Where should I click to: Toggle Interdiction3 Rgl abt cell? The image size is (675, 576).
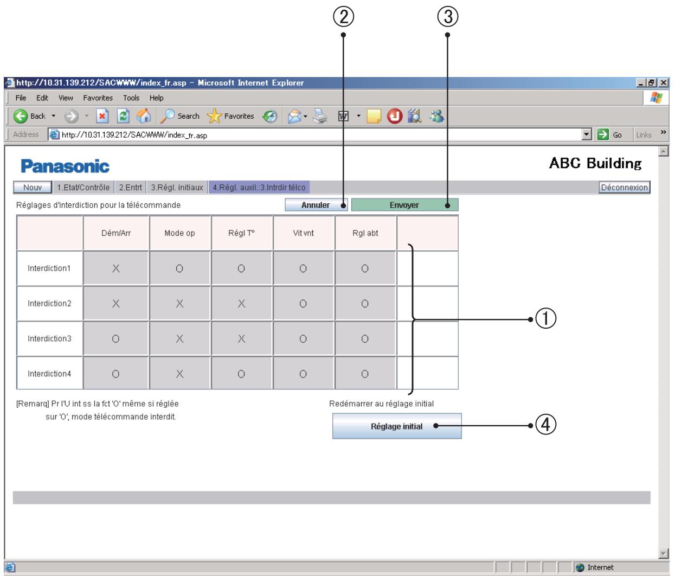[x=365, y=339]
